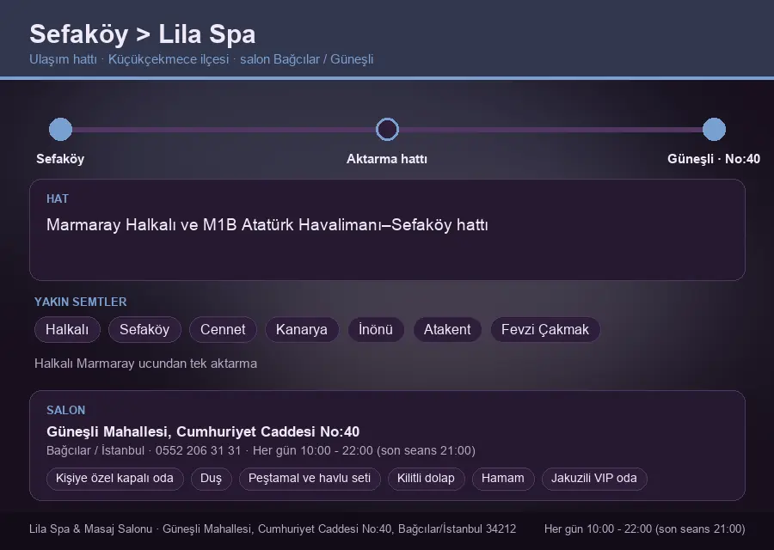Click the Hamam amenity tag
Viewport: 774px width, 550px height.
click(x=503, y=479)
